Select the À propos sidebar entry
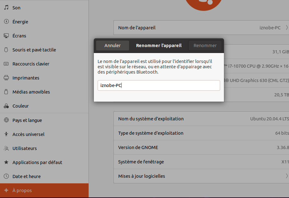This screenshot has height=198, width=289. point(44,190)
